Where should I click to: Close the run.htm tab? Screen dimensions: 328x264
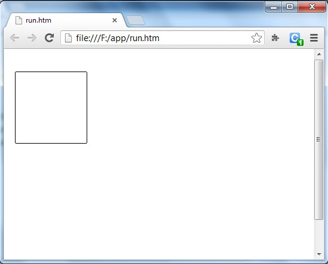pos(115,20)
